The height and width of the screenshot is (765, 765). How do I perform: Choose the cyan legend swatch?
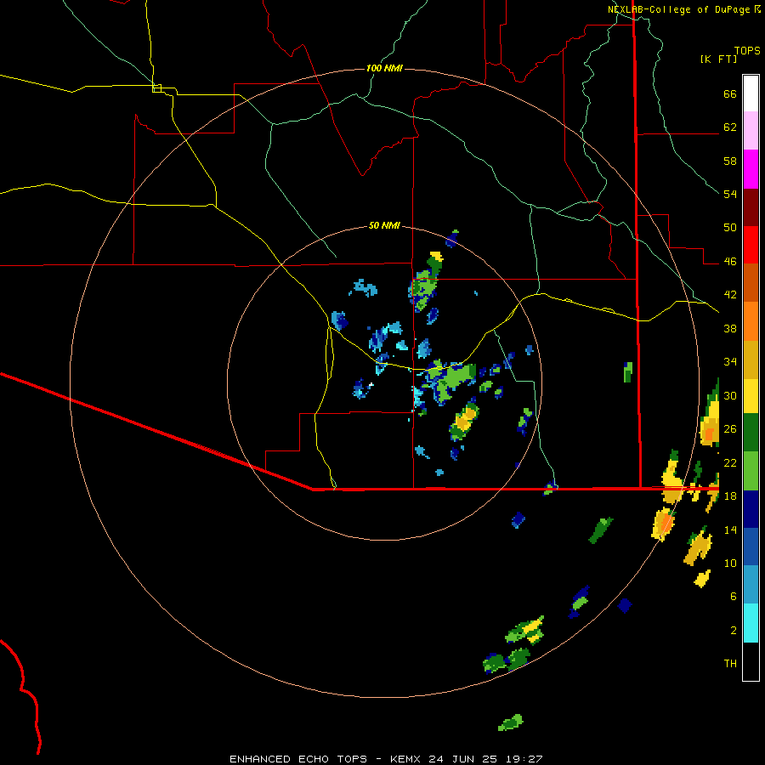(751, 623)
